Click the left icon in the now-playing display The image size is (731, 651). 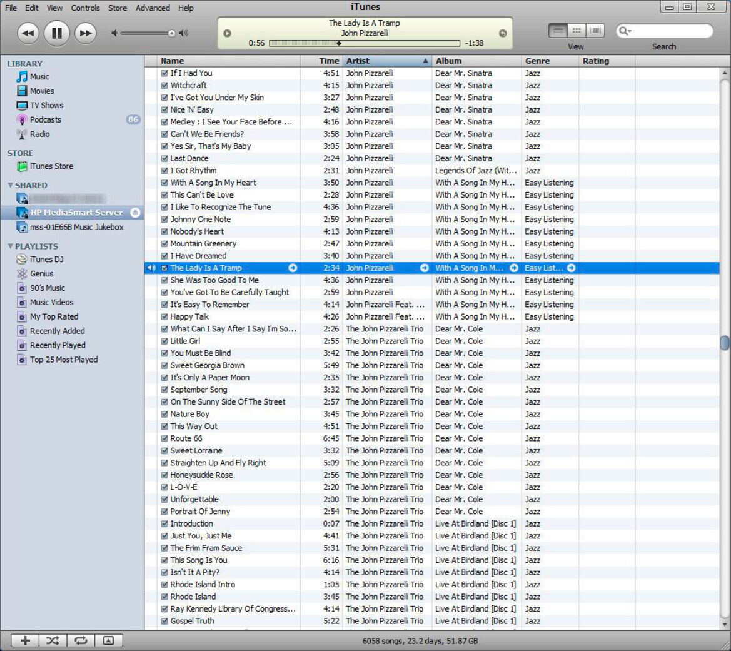[228, 33]
